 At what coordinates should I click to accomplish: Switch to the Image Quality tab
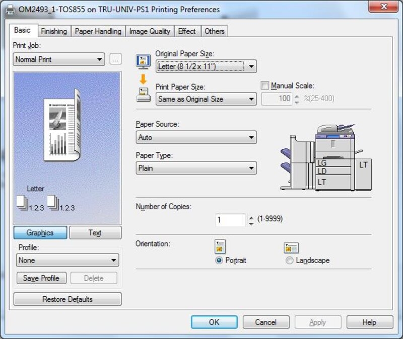point(150,31)
